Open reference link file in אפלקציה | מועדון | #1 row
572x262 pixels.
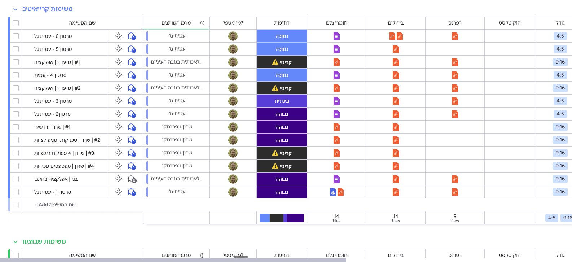(x=455, y=62)
